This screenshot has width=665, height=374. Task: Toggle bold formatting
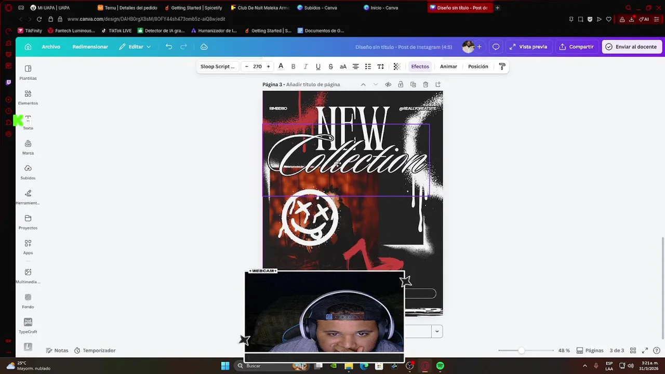pos(293,66)
